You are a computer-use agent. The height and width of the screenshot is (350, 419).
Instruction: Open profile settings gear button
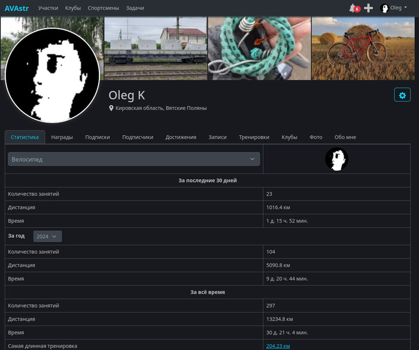tap(402, 95)
